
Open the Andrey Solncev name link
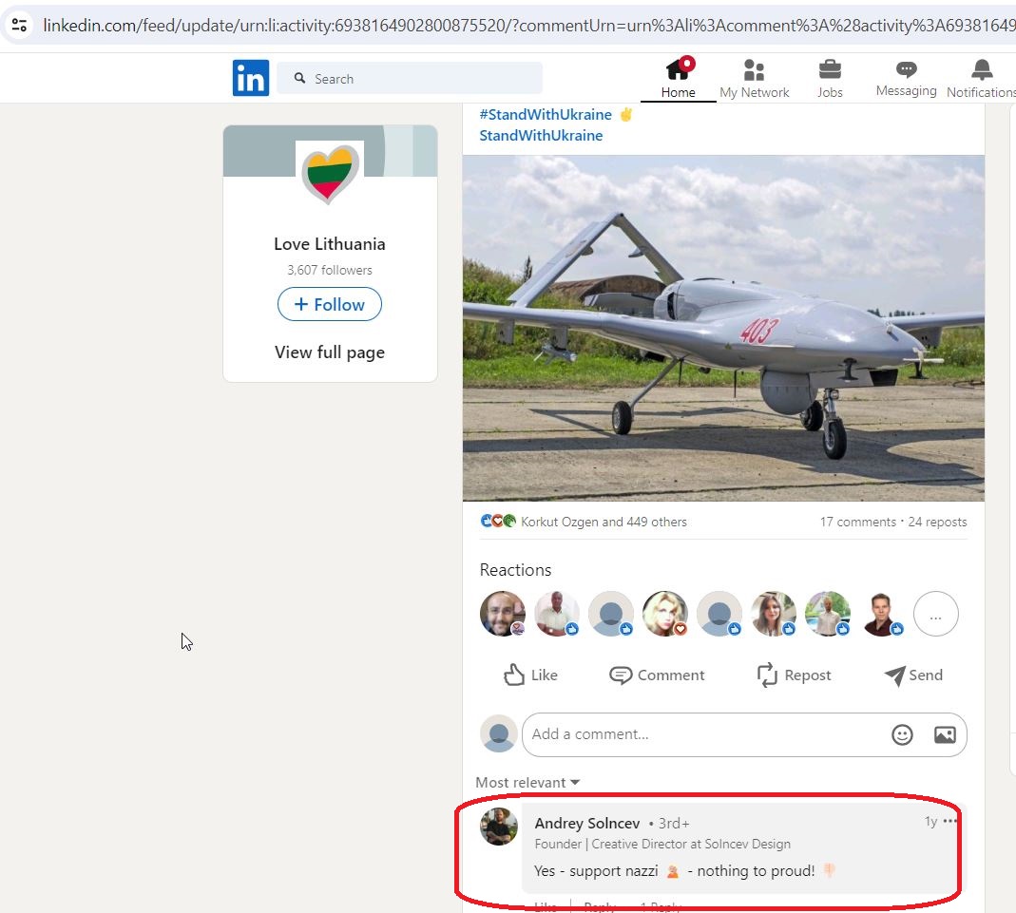coord(587,824)
